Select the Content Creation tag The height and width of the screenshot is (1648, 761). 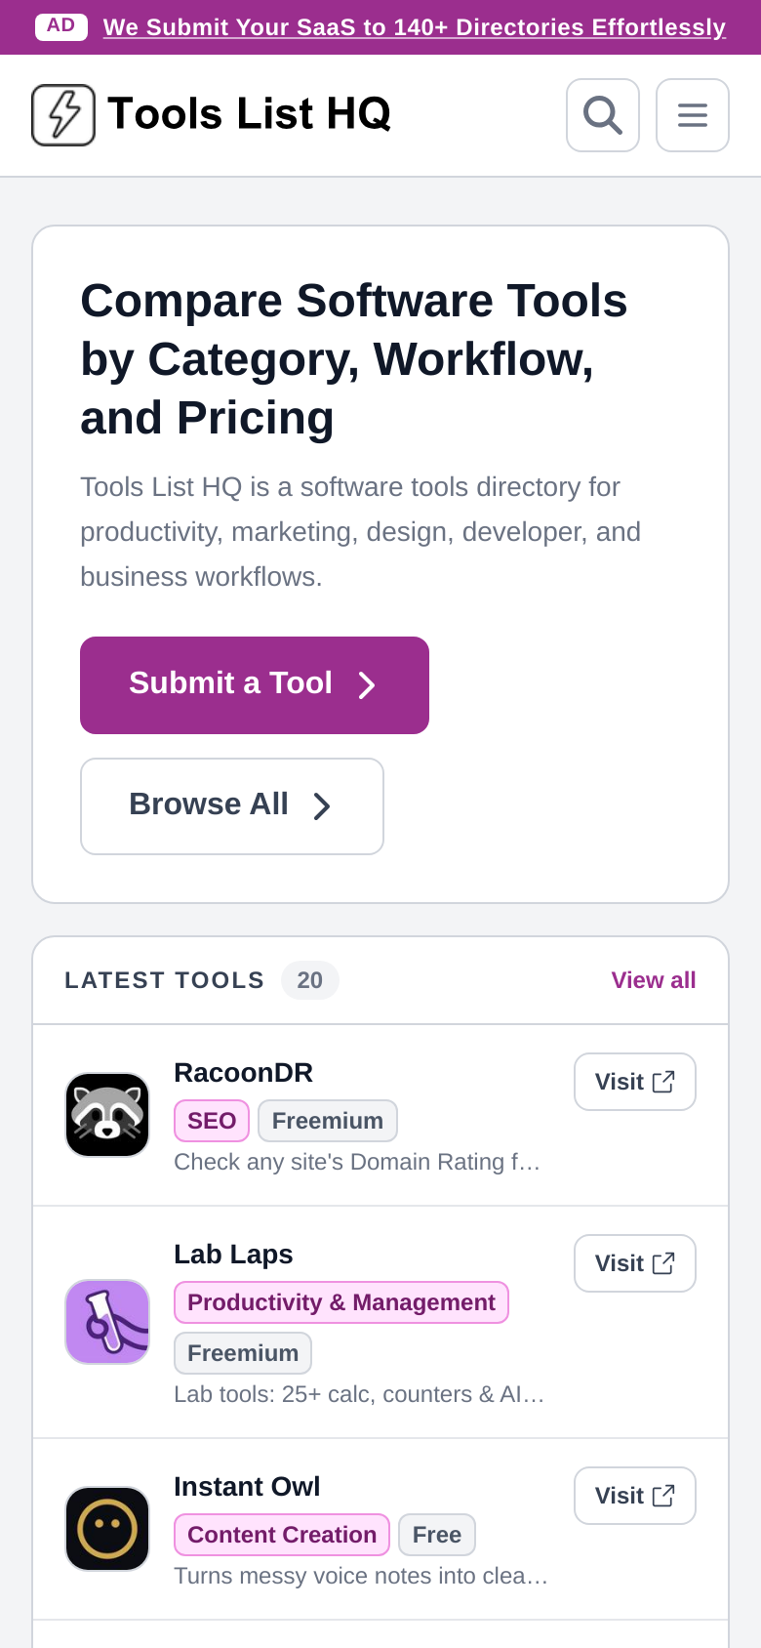coord(282,1535)
